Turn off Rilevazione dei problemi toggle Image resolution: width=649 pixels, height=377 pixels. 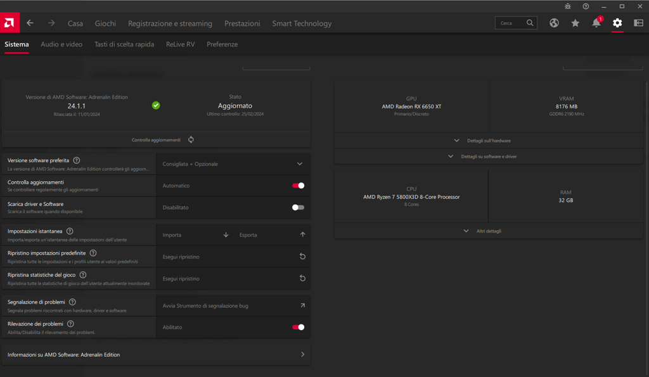tap(298, 327)
